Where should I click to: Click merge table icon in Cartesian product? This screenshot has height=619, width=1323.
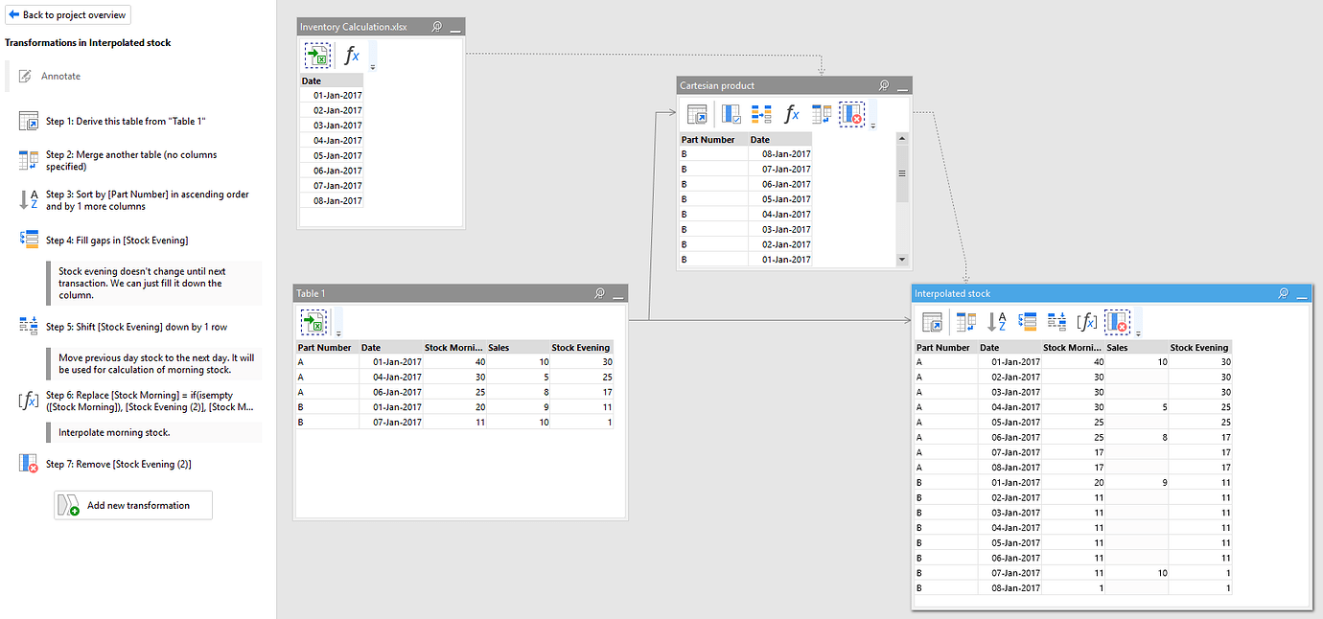[x=822, y=115]
